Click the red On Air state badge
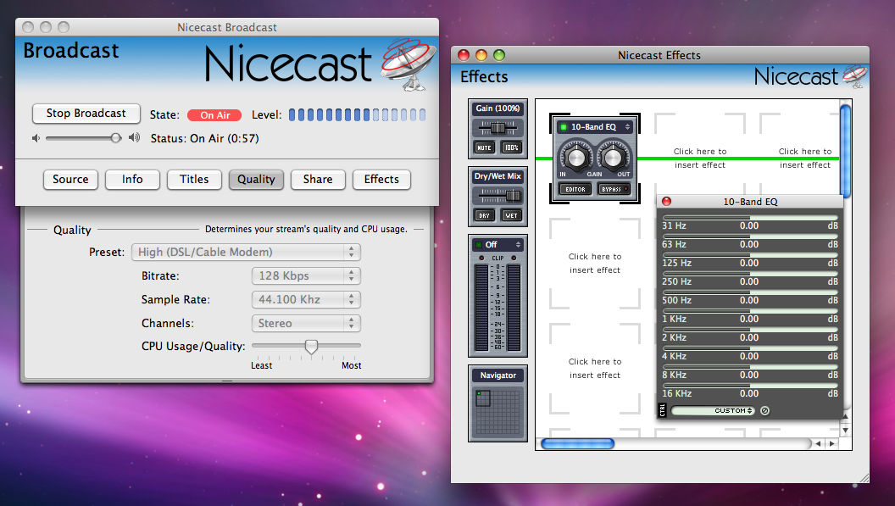This screenshot has height=506, width=895. (x=214, y=114)
